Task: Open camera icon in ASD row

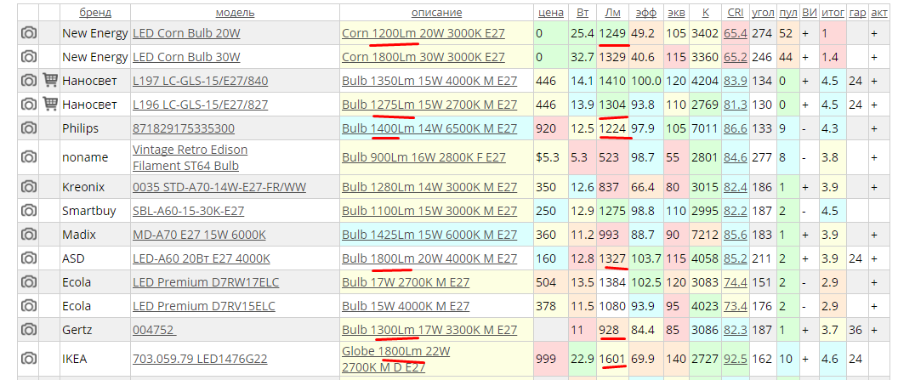Action: click(28, 258)
